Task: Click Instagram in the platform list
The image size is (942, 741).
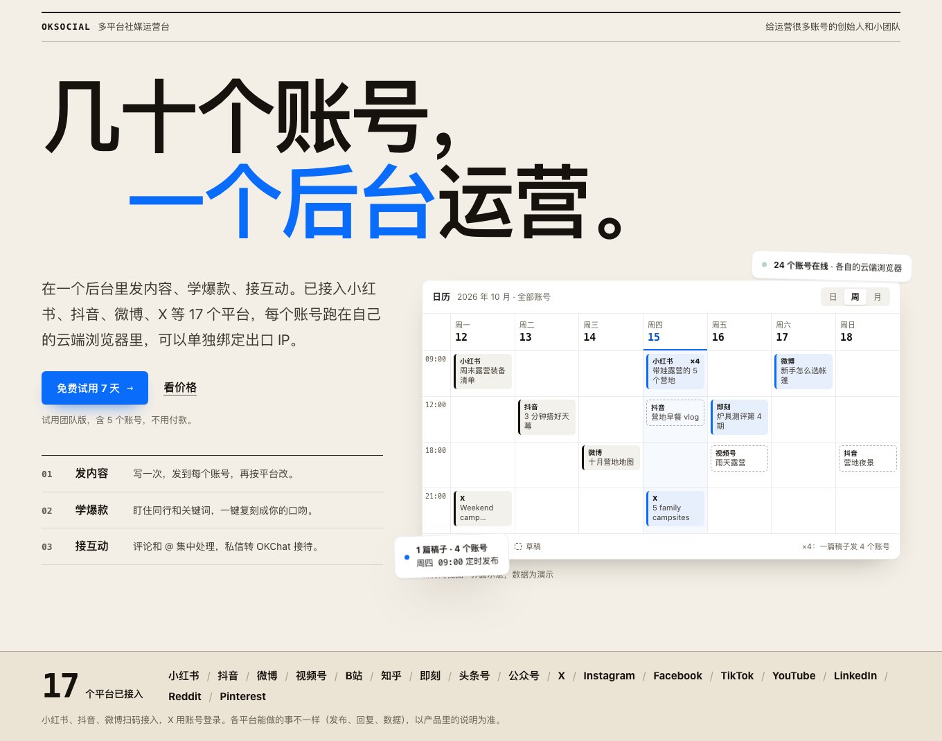Action: (609, 676)
